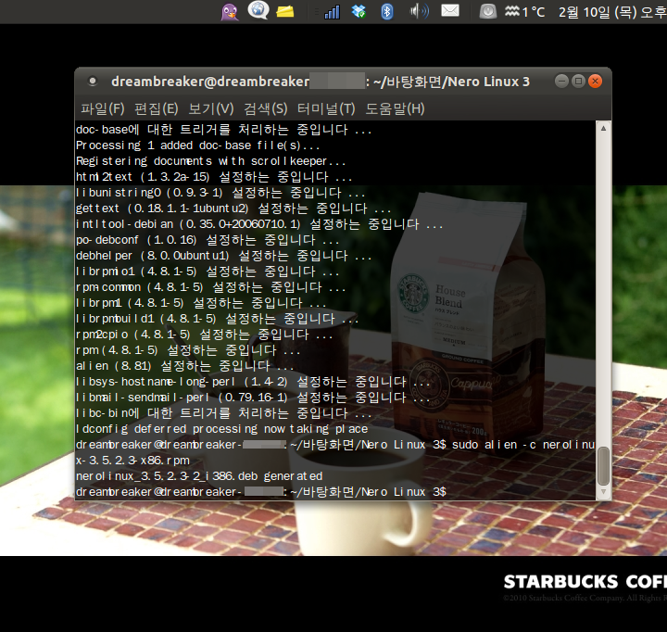Open the 도움말(H) menu in terminal
667x632 pixels.
pos(396,109)
